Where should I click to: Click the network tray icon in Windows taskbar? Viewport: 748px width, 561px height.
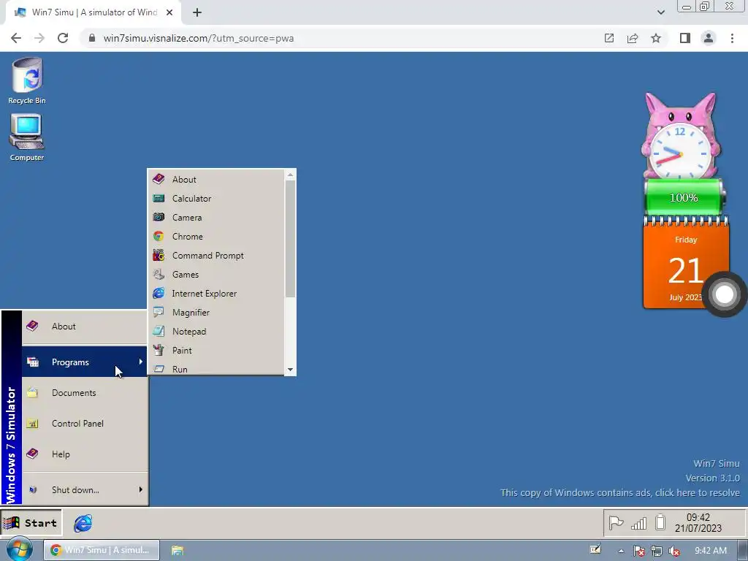[657, 551]
